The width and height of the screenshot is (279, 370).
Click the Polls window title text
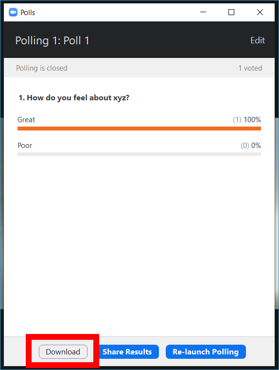point(28,13)
